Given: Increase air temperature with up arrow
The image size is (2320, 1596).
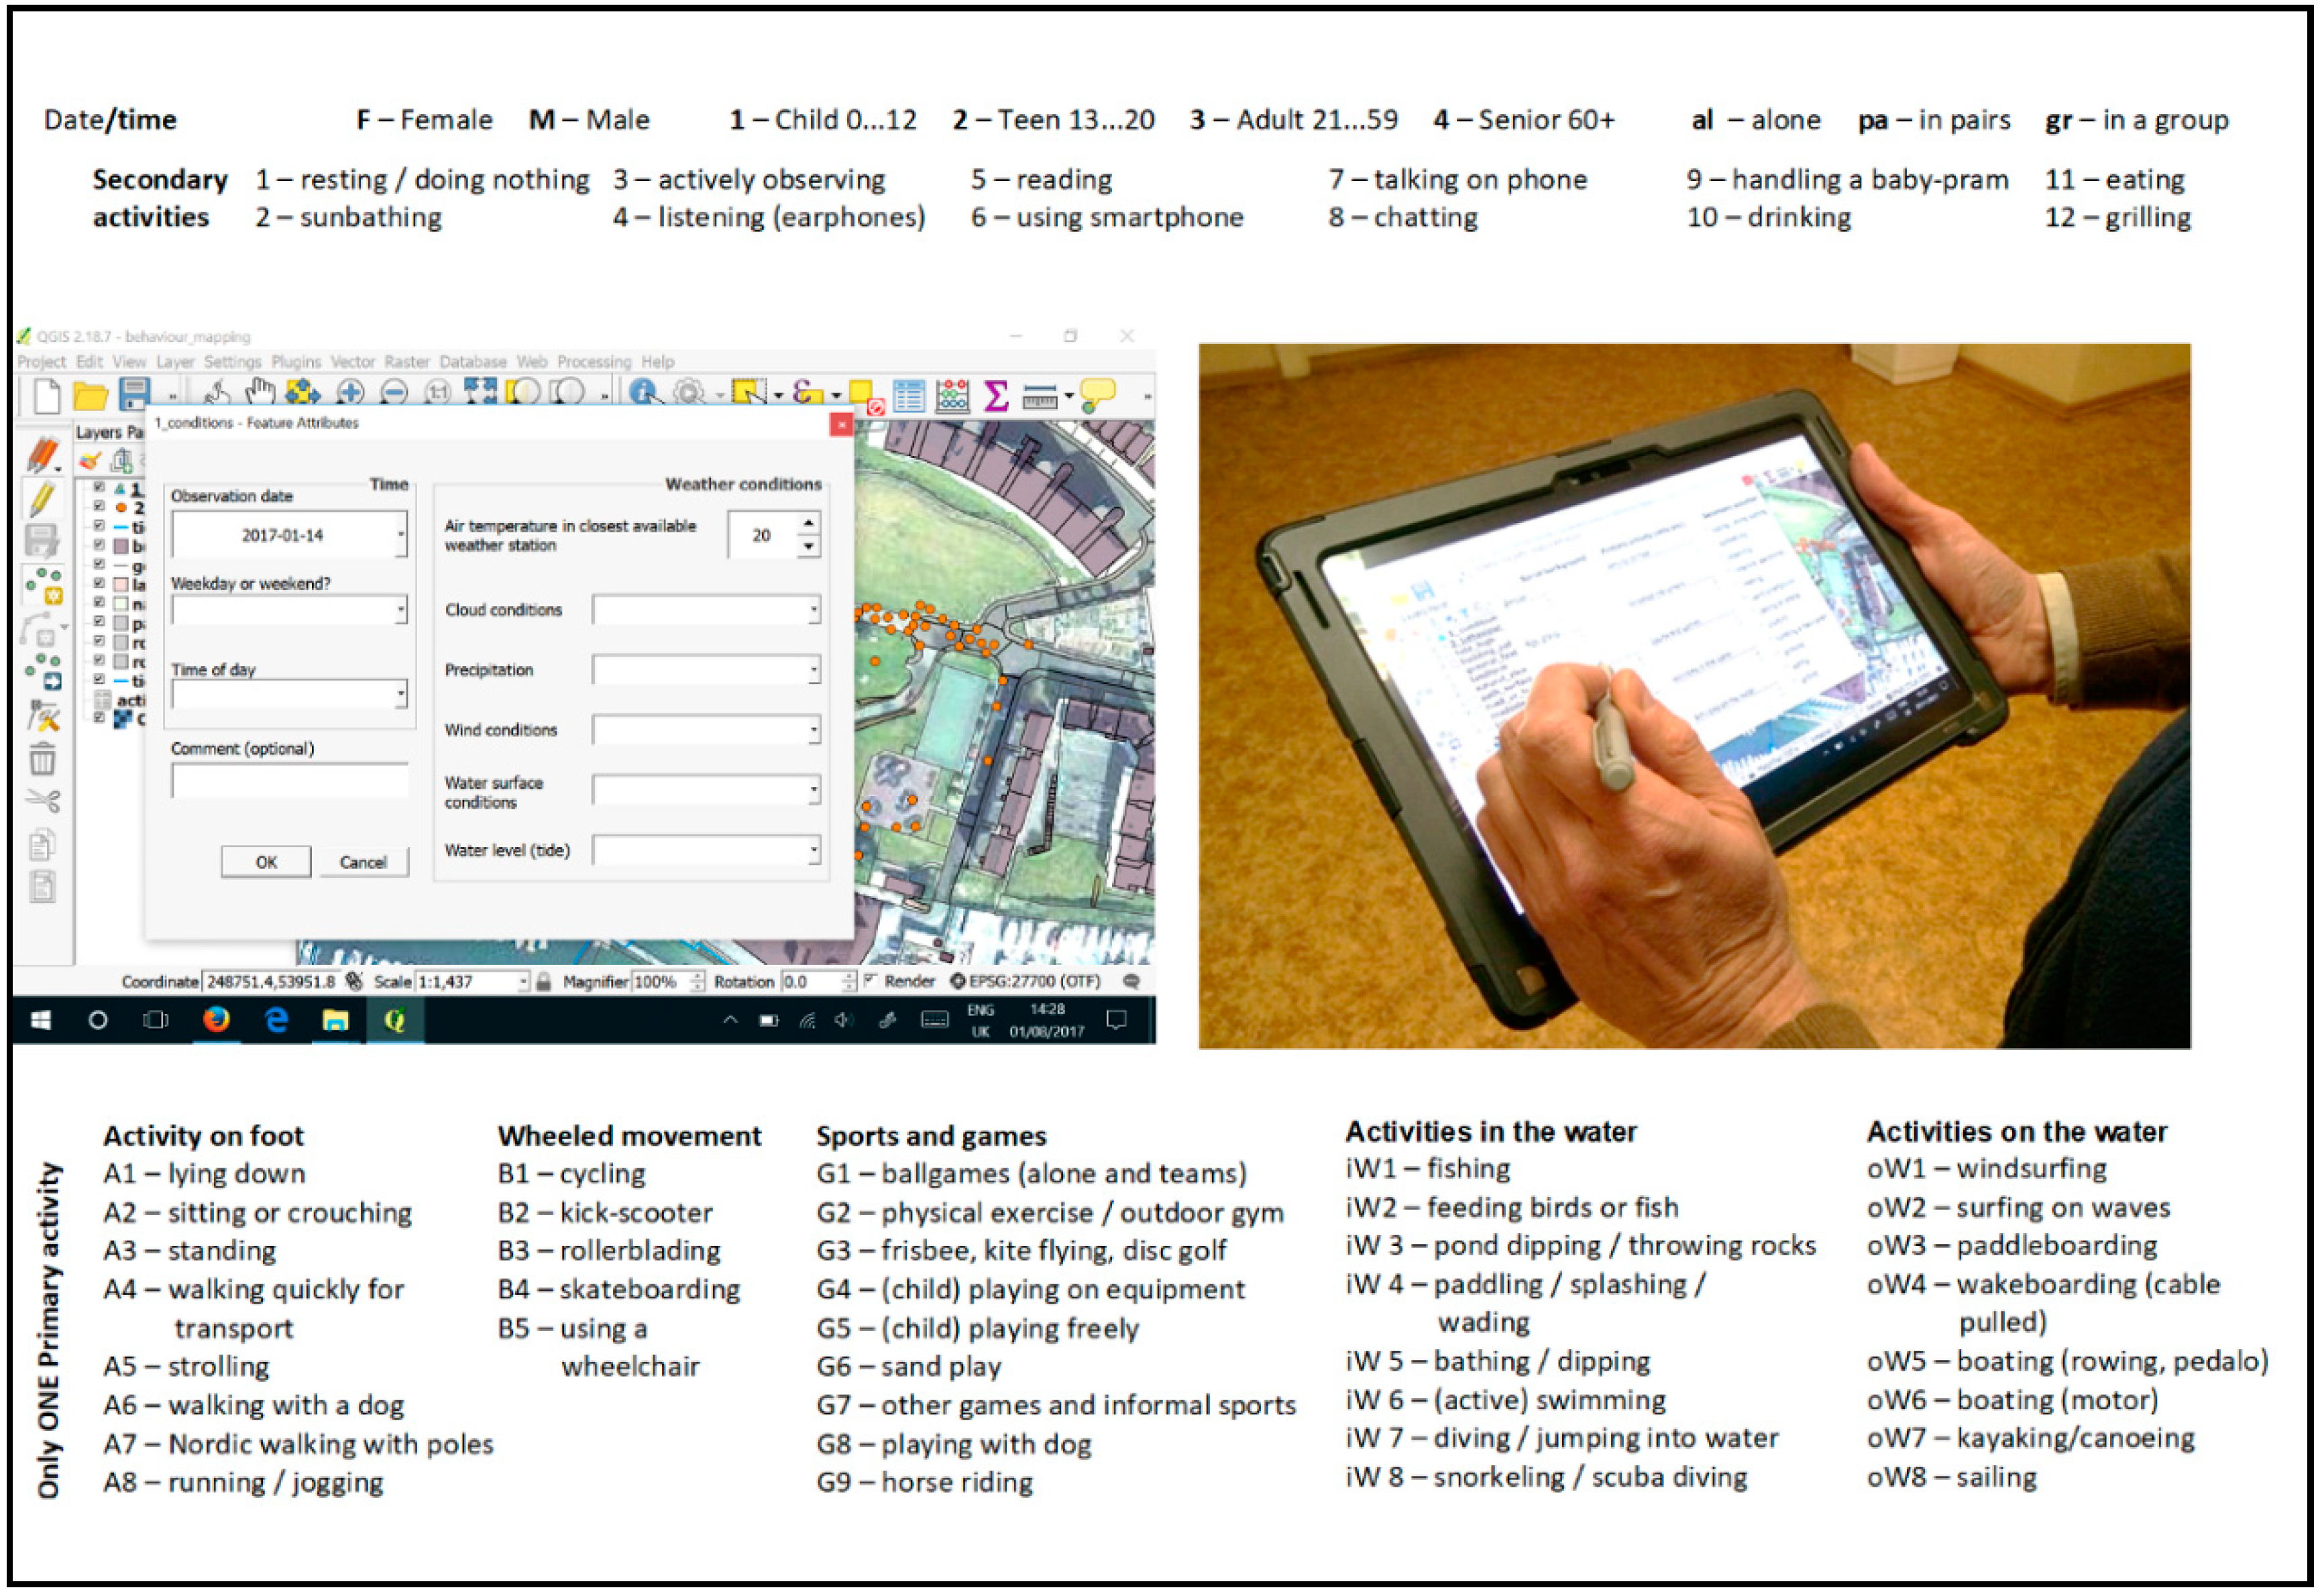Looking at the screenshot, I should click(x=808, y=523).
